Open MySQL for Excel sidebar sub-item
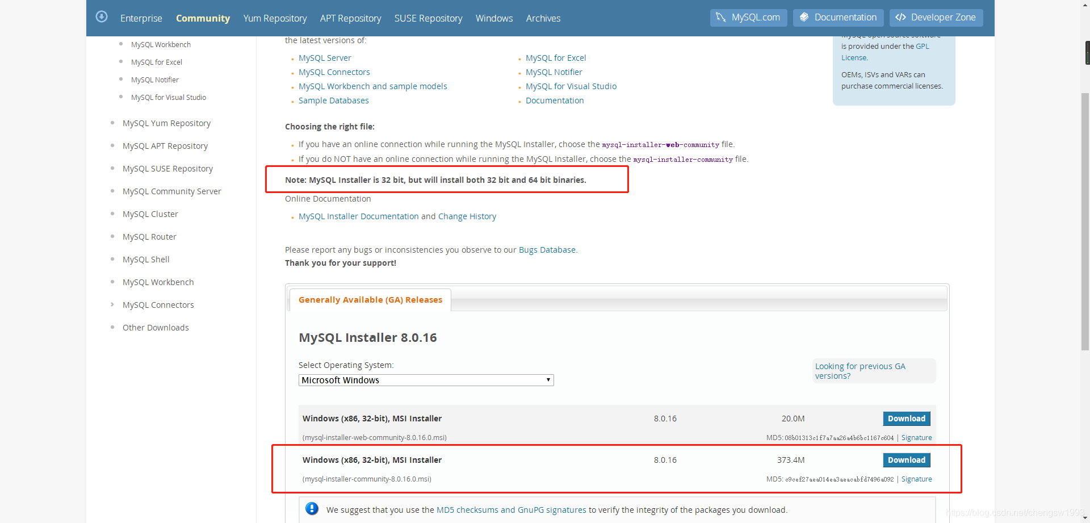The width and height of the screenshot is (1090, 523). point(156,62)
